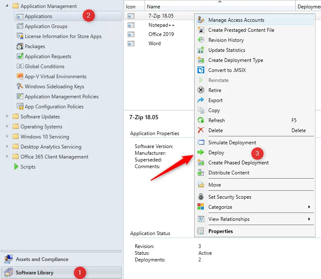This screenshot has width=321, height=279.
Task: Choose Deploy from the context menu
Action: [255, 152]
